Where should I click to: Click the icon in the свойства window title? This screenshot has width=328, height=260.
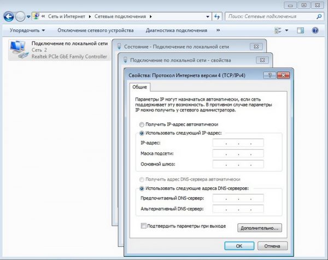point(125,60)
